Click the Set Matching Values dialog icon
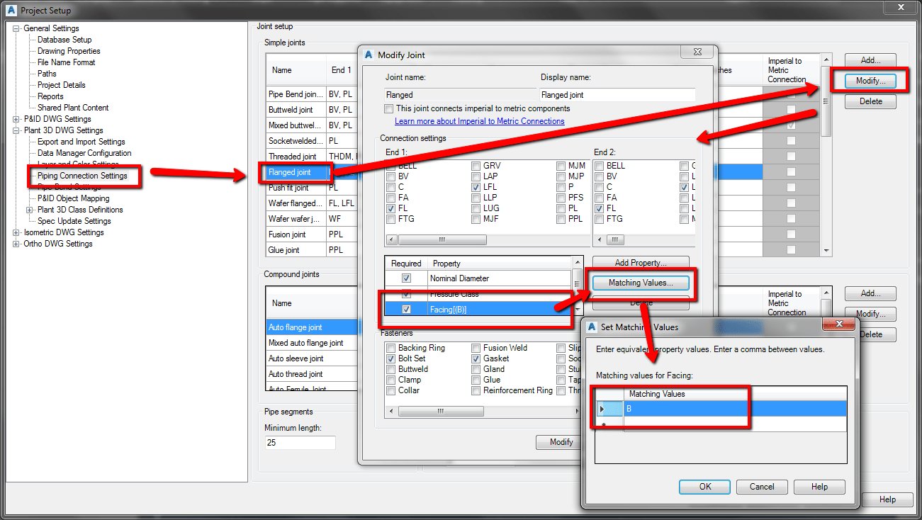Screen dimensions: 922x520 click(x=592, y=327)
